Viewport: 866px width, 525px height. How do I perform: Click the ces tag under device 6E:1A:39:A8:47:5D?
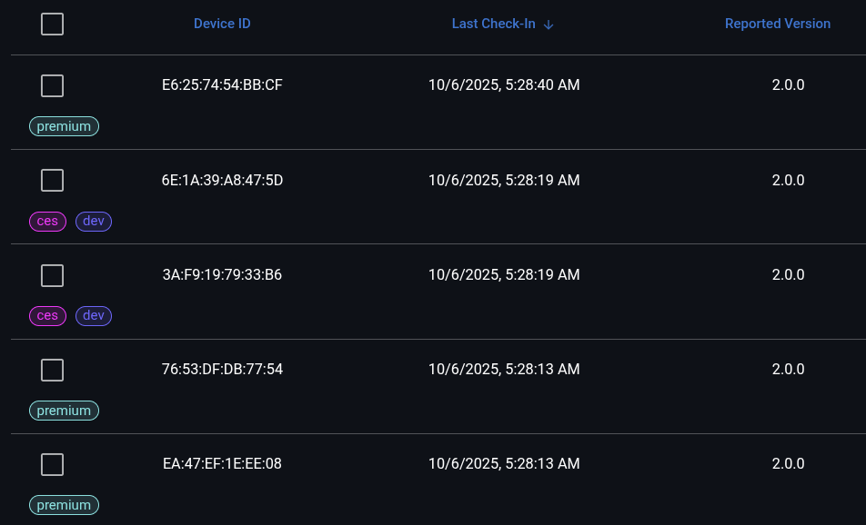47,221
